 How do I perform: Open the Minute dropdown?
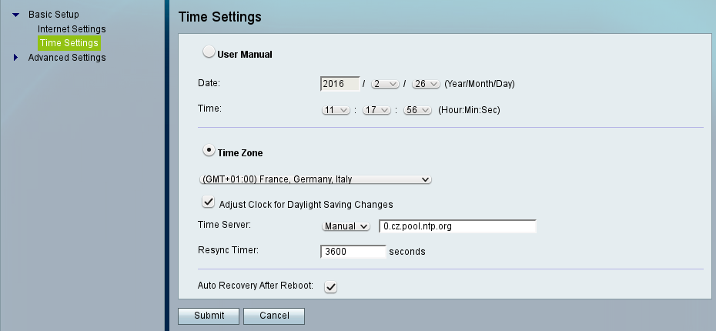(x=377, y=110)
